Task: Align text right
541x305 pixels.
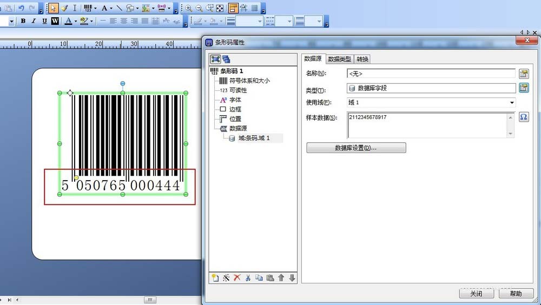Action: point(134,21)
